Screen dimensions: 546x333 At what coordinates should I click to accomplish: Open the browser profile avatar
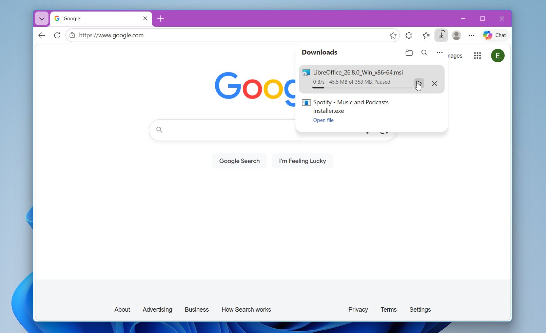click(x=456, y=35)
